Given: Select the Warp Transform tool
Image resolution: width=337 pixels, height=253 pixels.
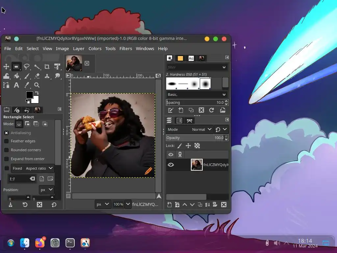Looking at the screenshot, I should tap(6, 76).
